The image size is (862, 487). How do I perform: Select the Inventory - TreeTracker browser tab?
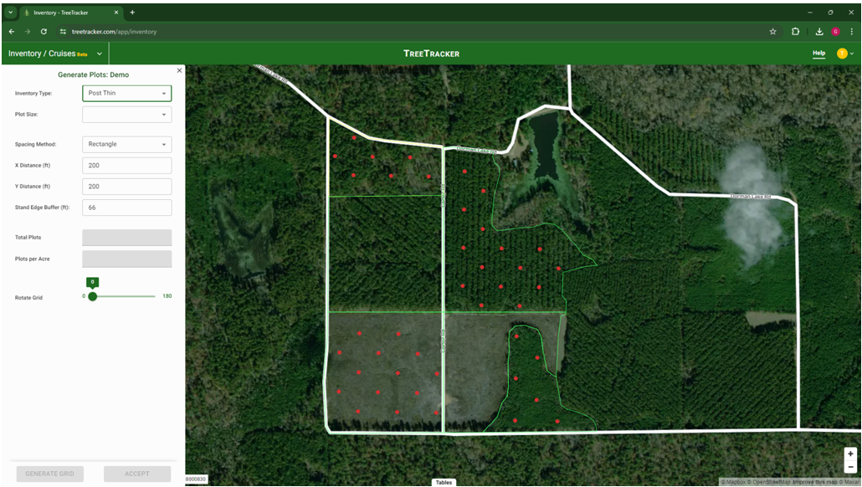click(x=67, y=13)
